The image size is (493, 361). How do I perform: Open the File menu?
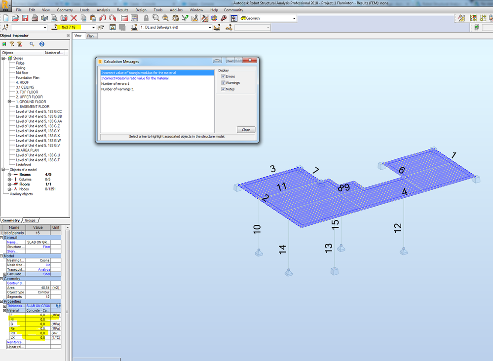tap(19, 10)
